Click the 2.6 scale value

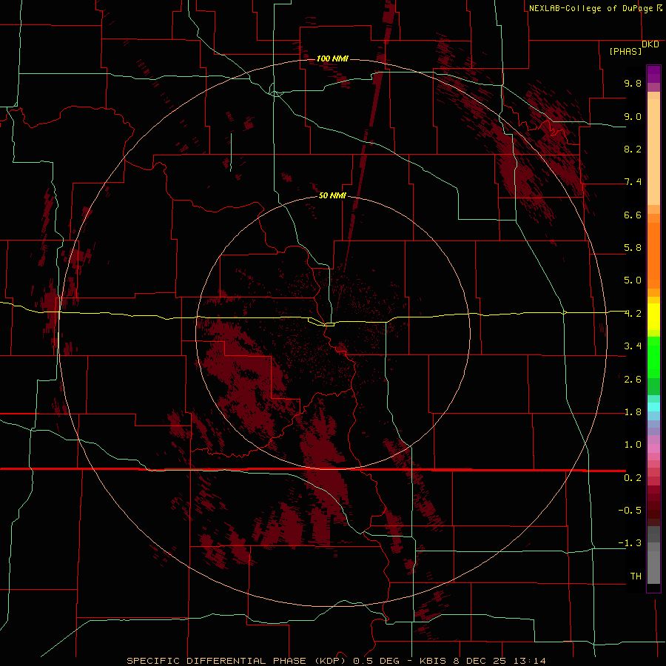(633, 380)
